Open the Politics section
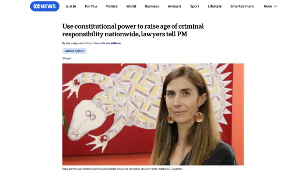Image resolution: width=306 pixels, height=172 pixels. point(112,6)
